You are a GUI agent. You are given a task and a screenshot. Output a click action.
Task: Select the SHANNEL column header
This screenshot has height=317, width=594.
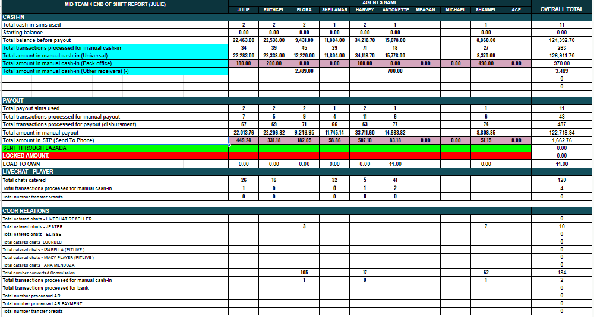pos(486,10)
